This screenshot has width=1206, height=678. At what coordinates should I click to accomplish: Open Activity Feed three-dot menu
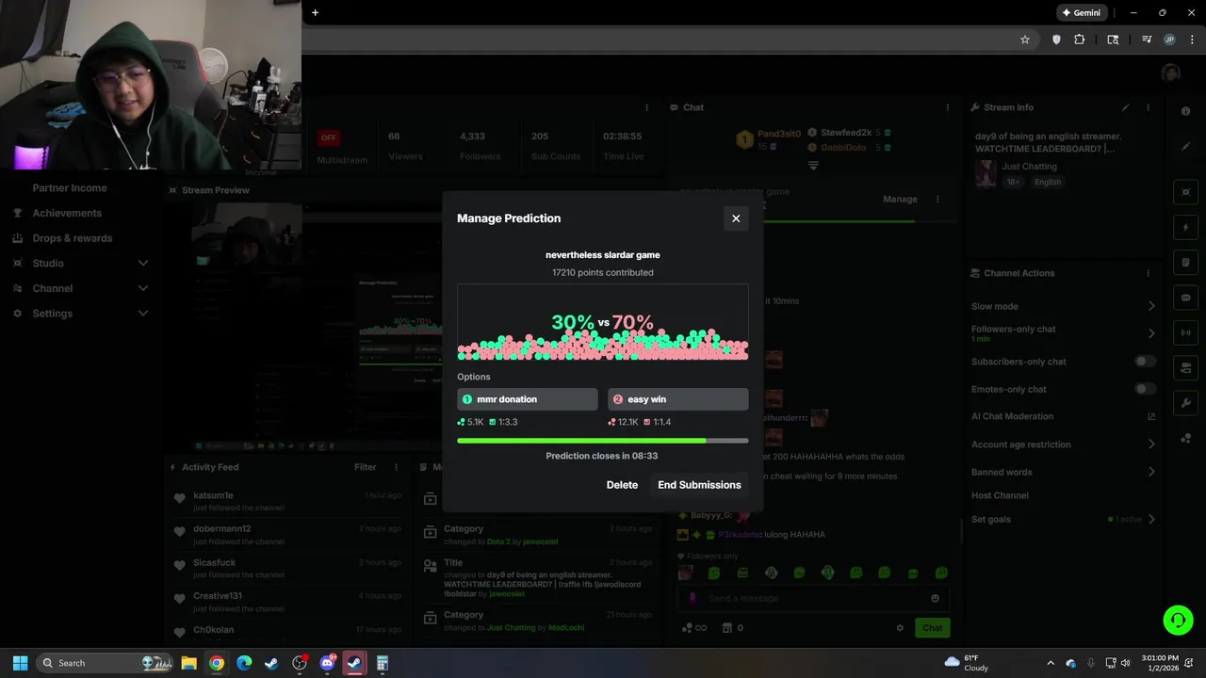(396, 467)
